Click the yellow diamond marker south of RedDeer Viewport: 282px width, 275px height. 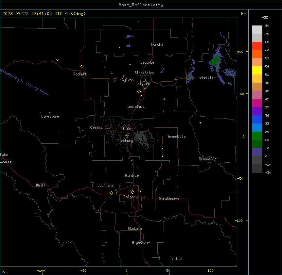139,92
